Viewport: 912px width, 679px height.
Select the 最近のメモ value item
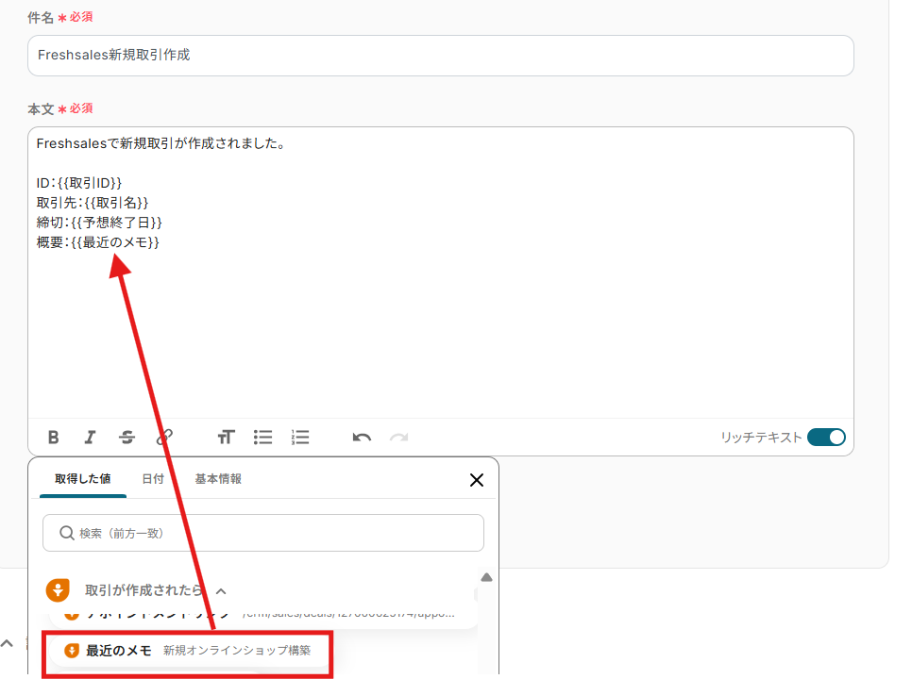tap(187, 651)
